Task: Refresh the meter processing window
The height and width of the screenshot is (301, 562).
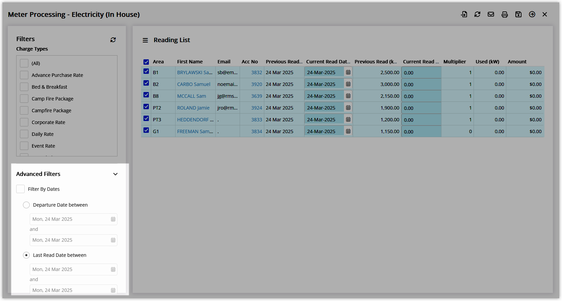Action: (477, 14)
